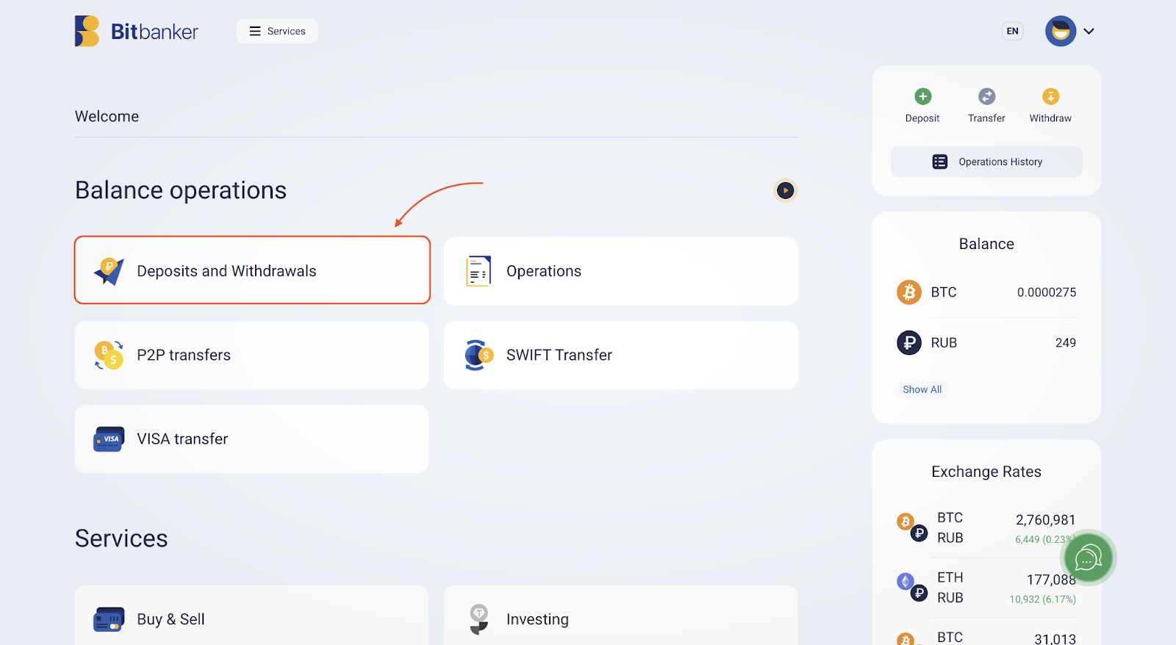Click the BTC balance value 0.0000275
Screen dimensions: 1176x645
click(x=1047, y=292)
